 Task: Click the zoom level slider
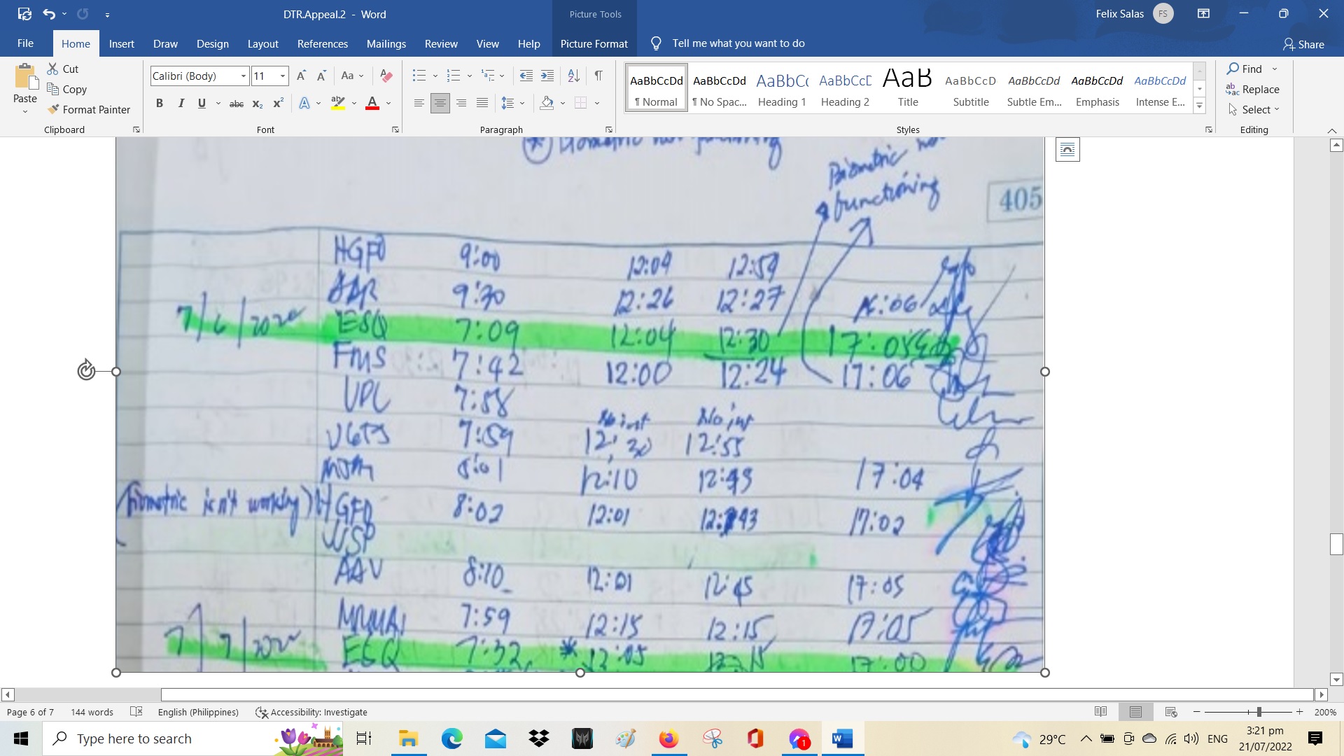click(1259, 712)
